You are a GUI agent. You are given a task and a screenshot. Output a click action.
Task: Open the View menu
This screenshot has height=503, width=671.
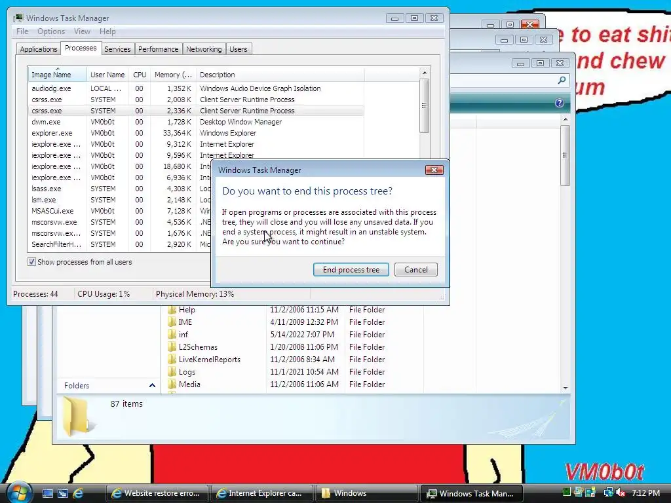[x=82, y=31]
